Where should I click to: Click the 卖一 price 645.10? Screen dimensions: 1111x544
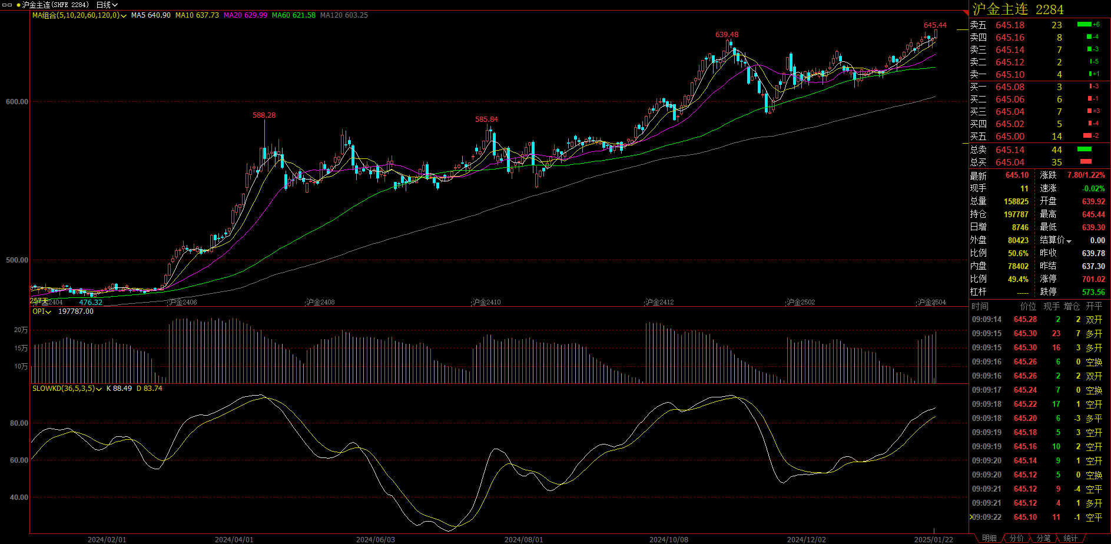tap(1010, 75)
